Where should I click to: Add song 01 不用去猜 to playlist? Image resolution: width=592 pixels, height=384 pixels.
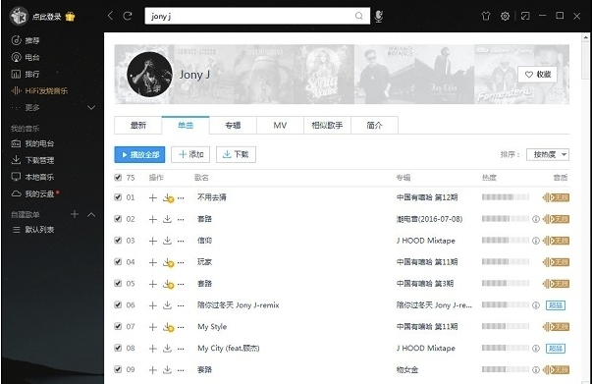152,197
